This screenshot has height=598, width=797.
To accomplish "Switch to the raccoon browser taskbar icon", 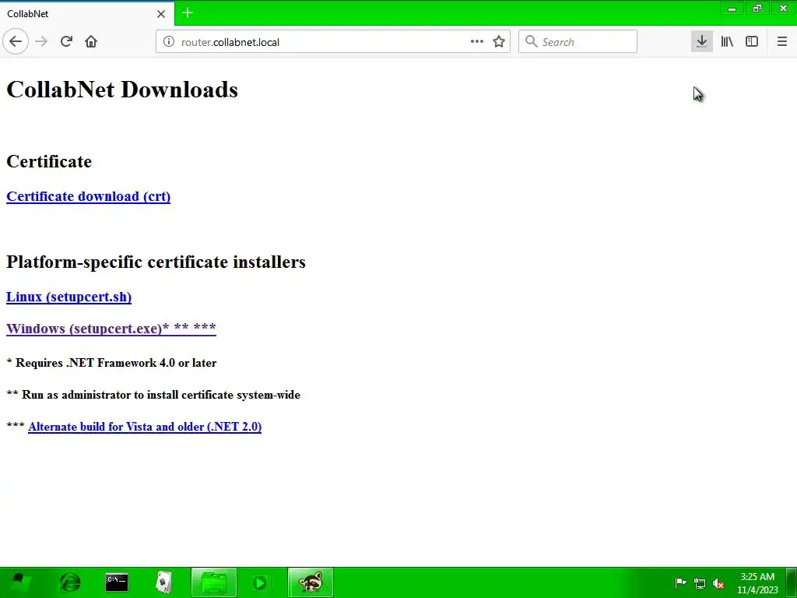I will coord(310,582).
